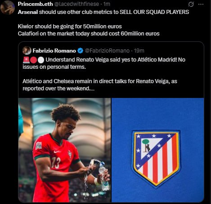Click the Calafiori 60million euros line
Viewport: 211px width, 204px height.
(89, 34)
